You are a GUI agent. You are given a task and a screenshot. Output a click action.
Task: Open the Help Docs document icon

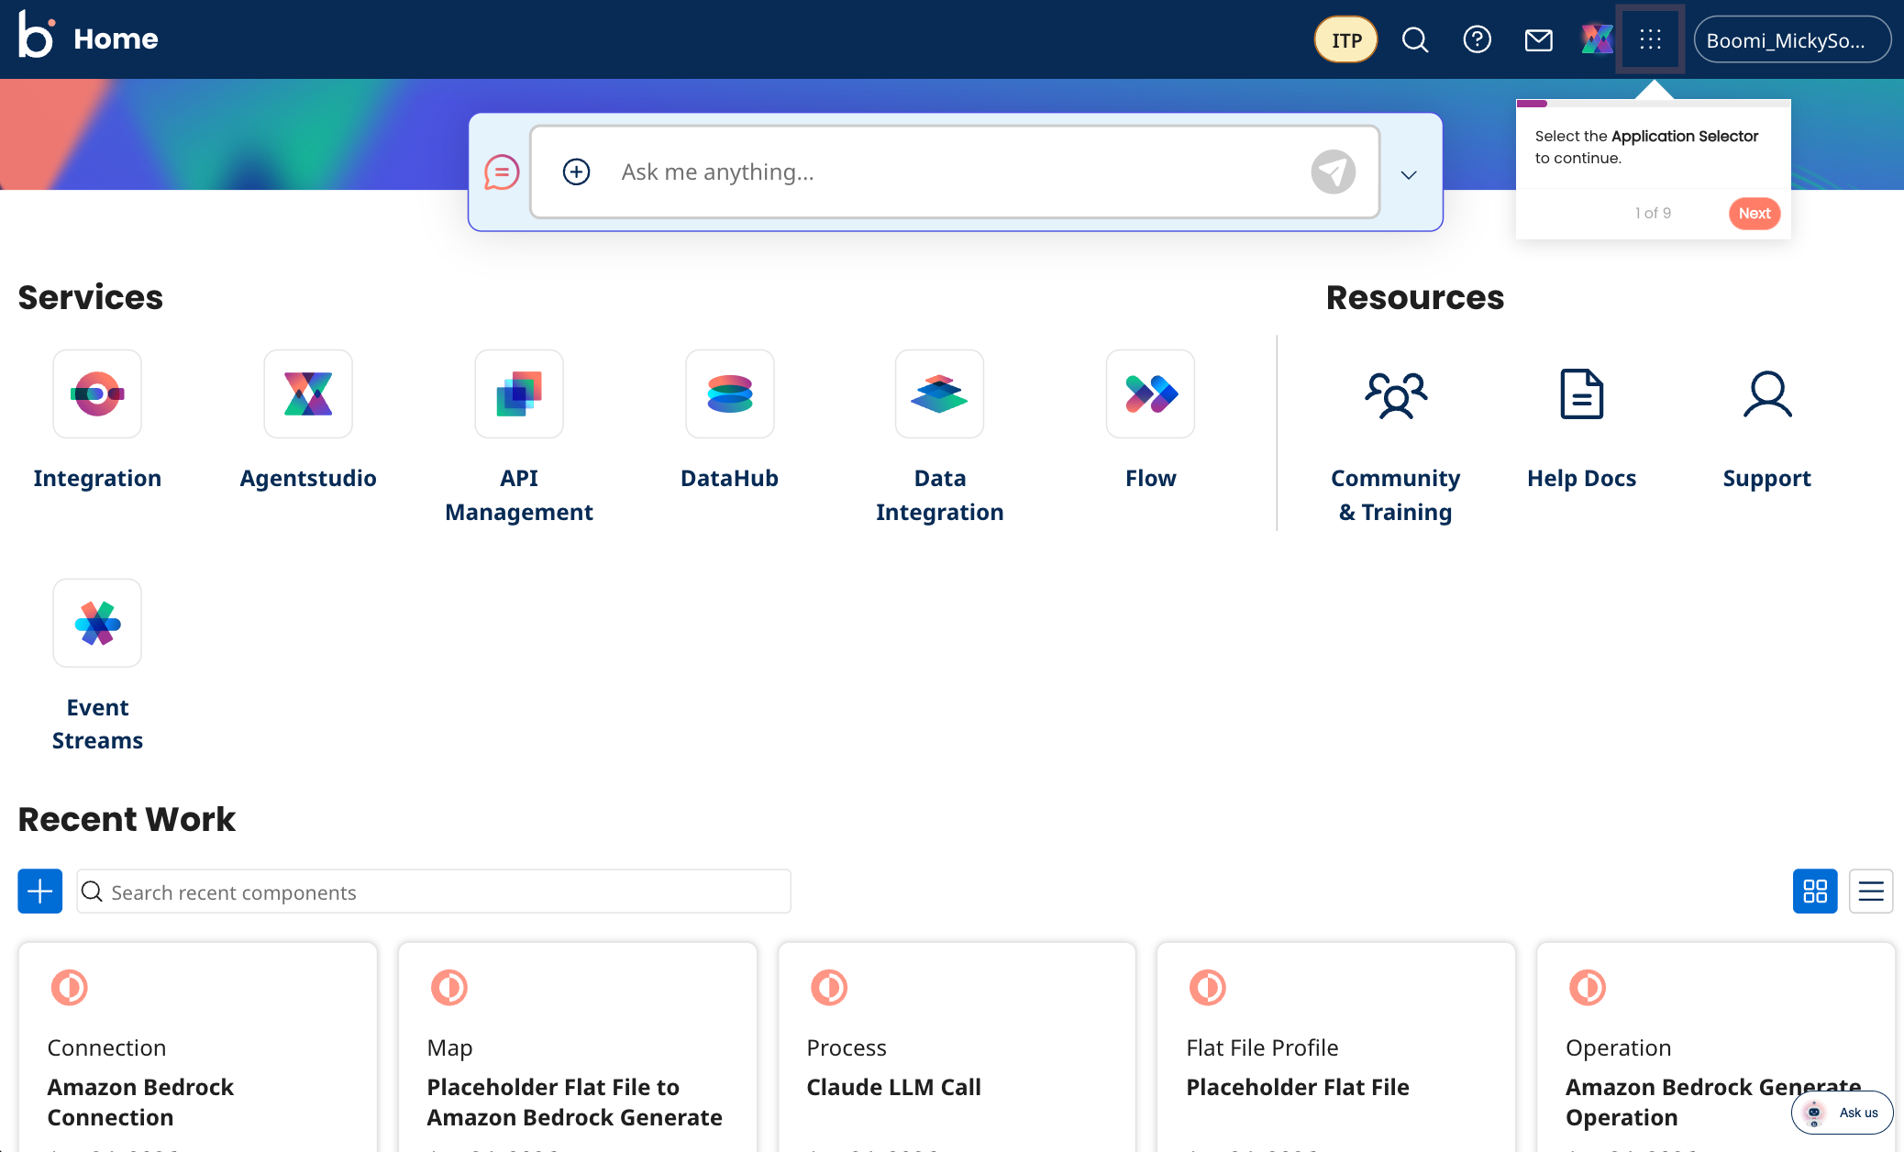click(x=1582, y=394)
